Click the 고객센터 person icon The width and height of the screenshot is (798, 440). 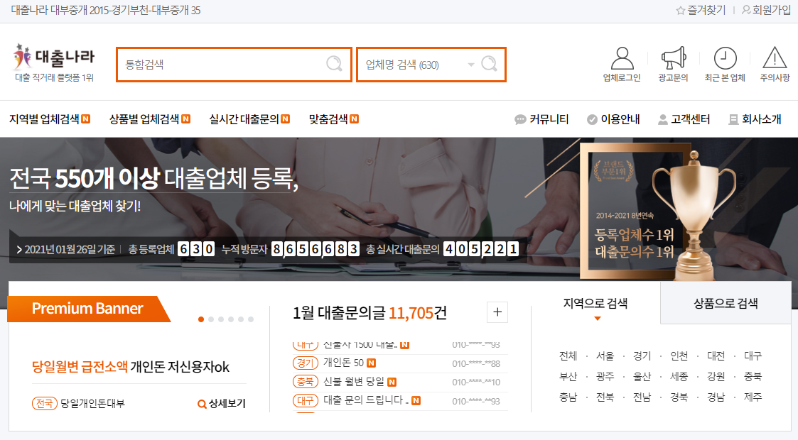(662, 119)
